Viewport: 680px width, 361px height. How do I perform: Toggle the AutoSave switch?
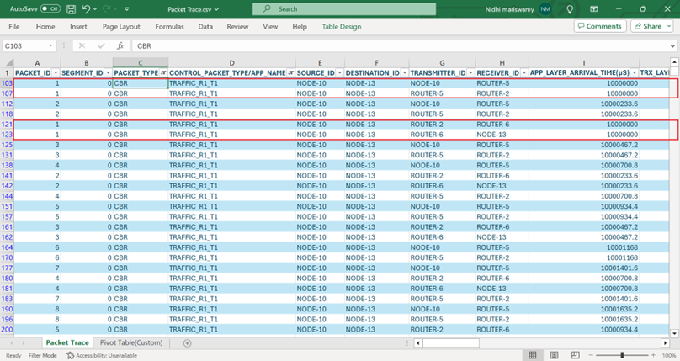click(50, 9)
